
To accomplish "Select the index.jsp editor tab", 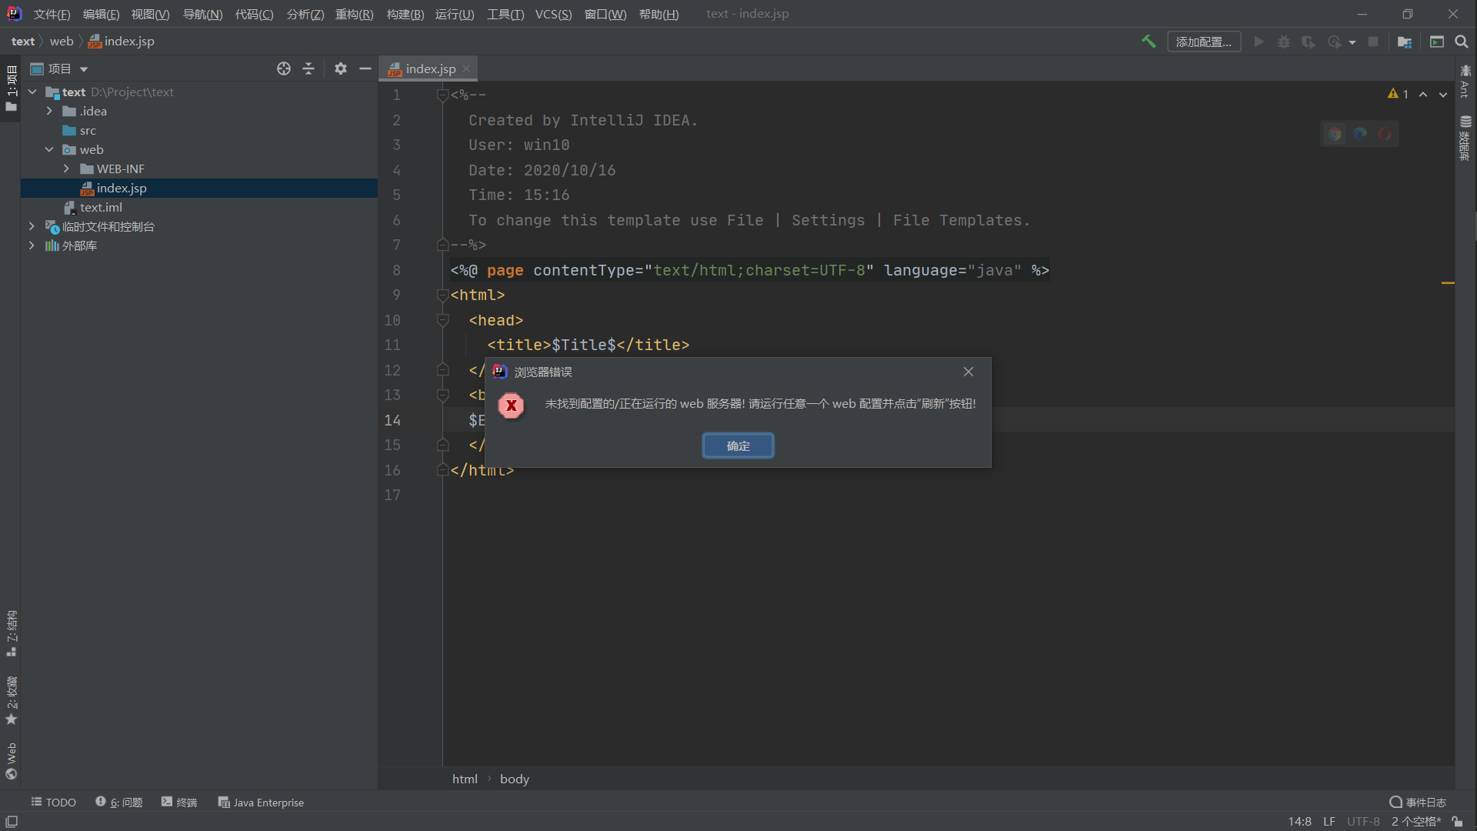I will pyautogui.click(x=429, y=68).
